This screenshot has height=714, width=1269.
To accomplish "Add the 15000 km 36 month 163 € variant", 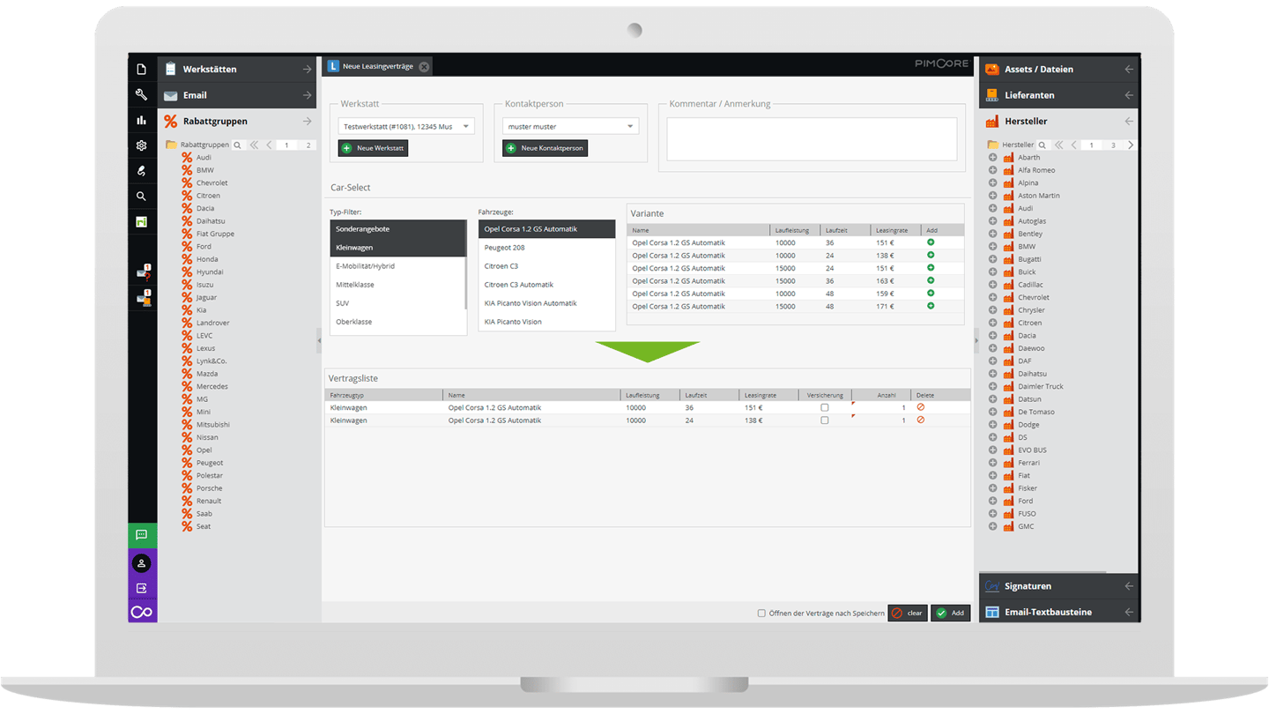I will 931,280.
